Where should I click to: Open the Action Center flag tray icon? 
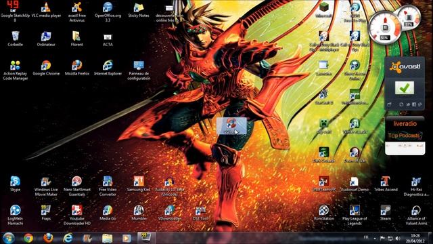tap(382, 238)
